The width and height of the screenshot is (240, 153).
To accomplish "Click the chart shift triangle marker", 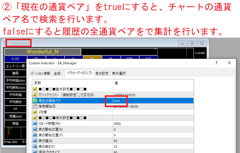I will pyautogui.click(x=155, y=49).
